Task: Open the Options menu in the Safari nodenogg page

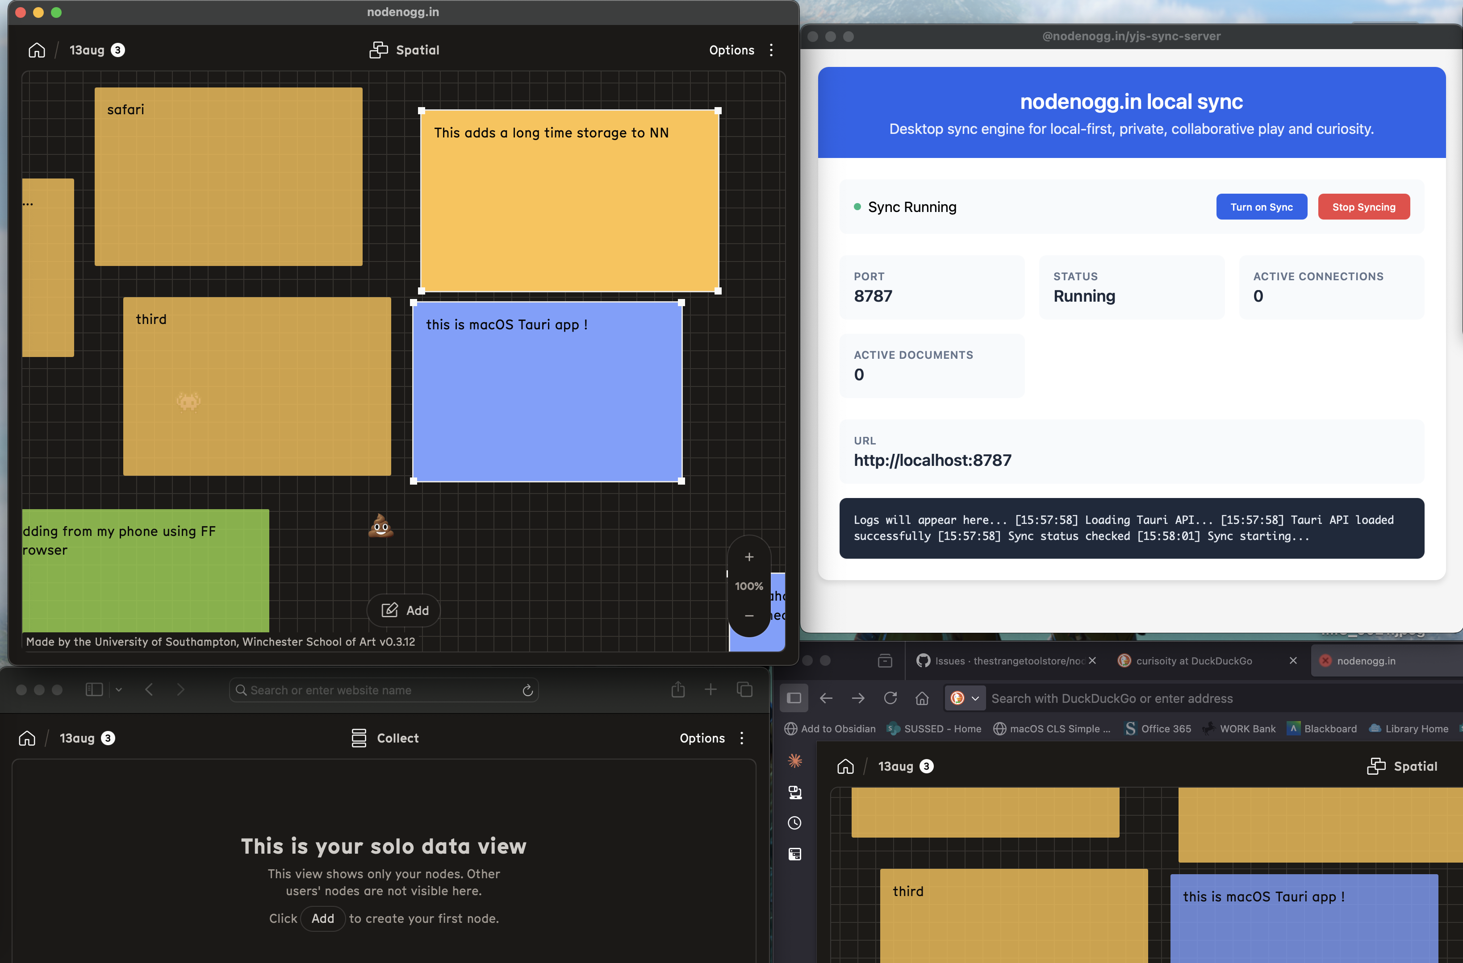Action: click(702, 738)
